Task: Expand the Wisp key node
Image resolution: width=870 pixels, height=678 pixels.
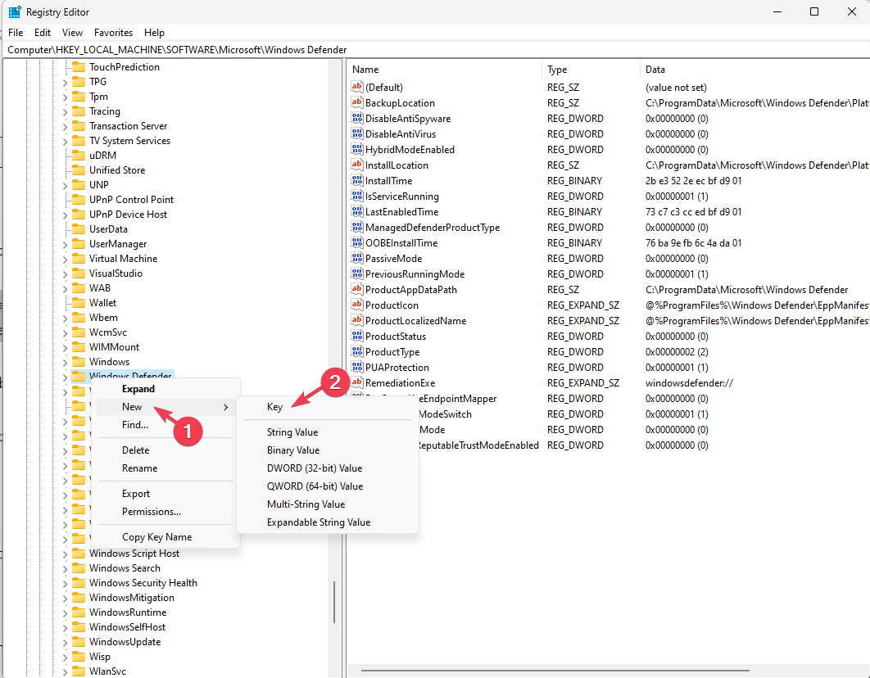Action: (65, 657)
